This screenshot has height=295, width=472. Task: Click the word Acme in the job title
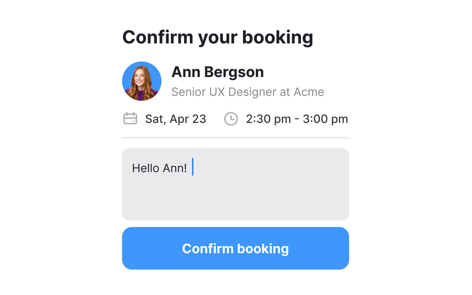(309, 92)
